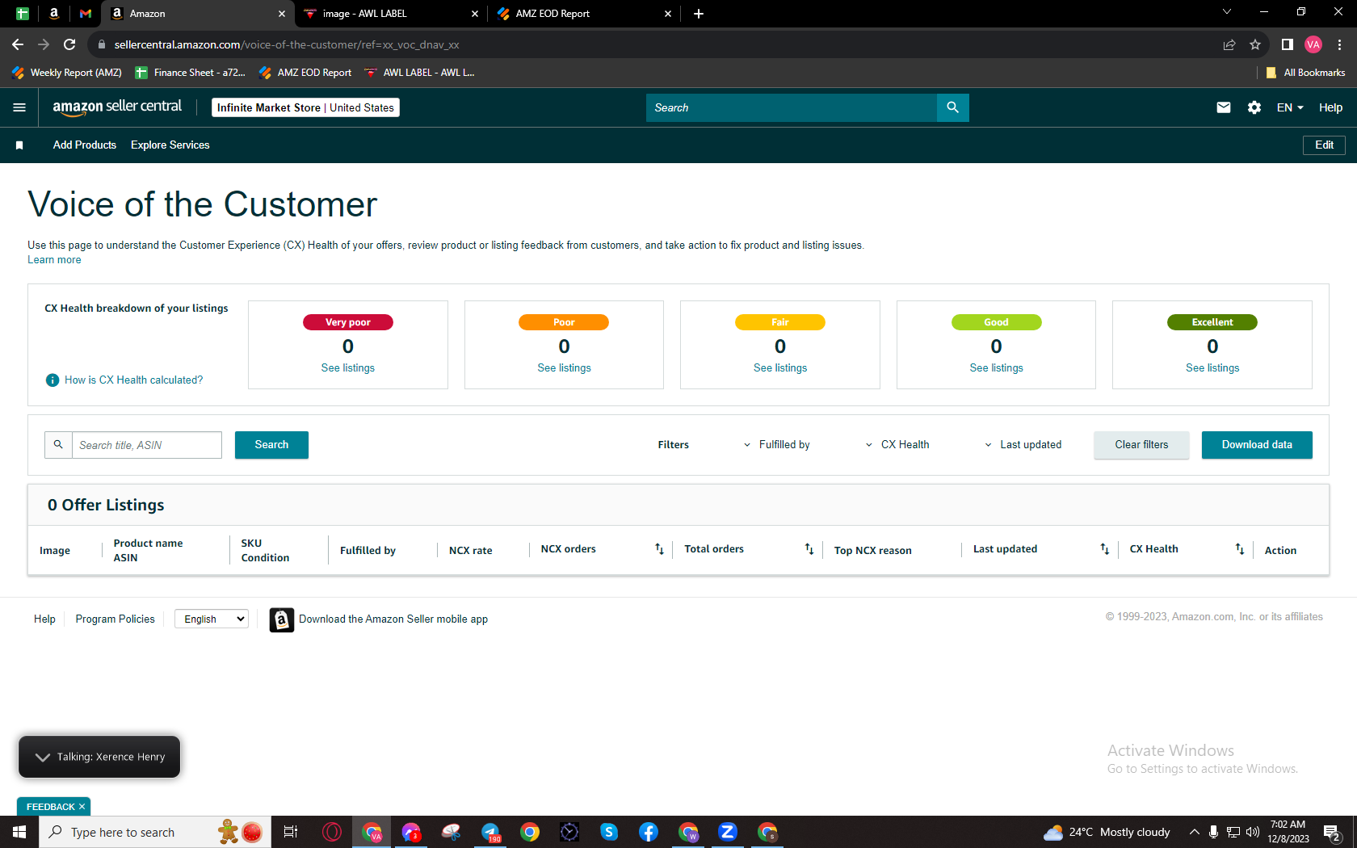
Task: Focus the Search title, ASIN field
Action: [147, 445]
